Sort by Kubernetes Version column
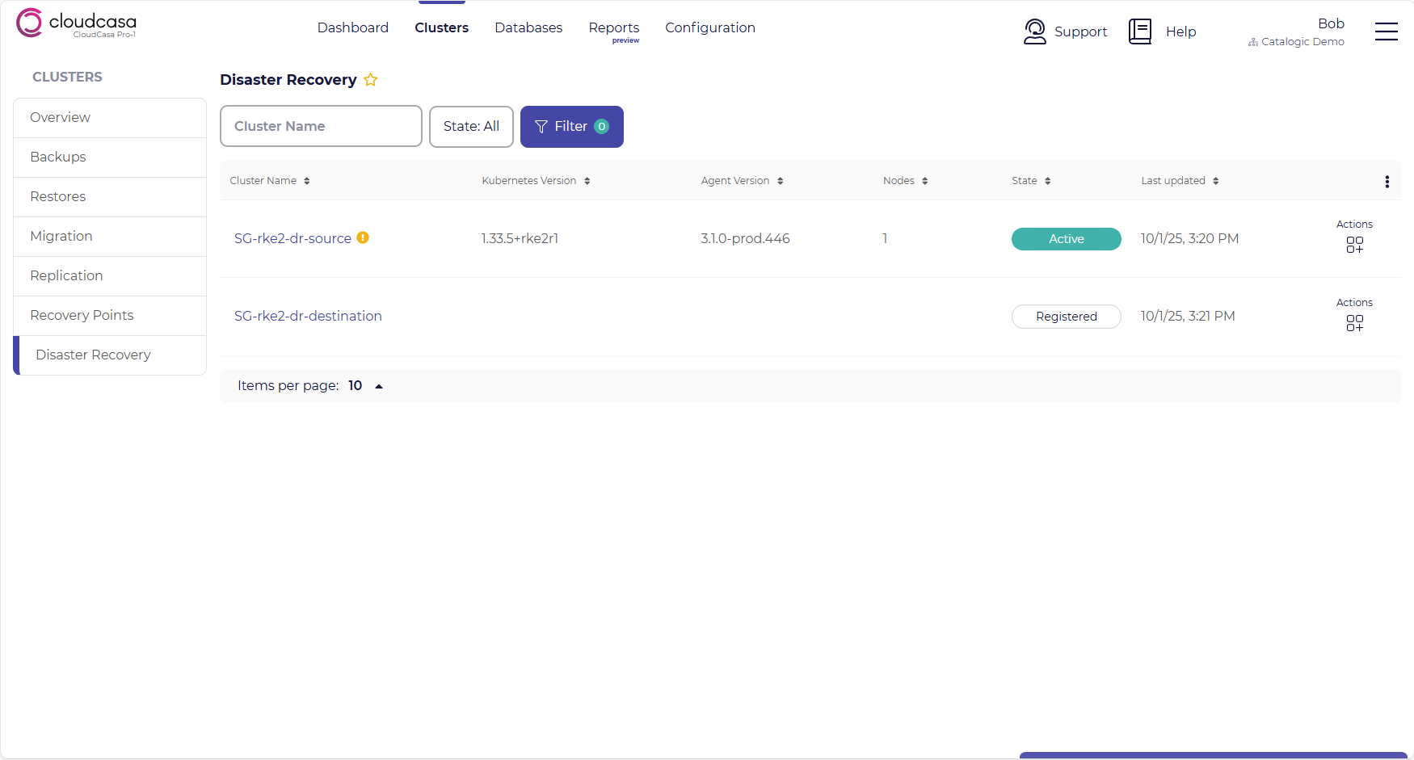Screen dimensions: 1414x760 [587, 181]
